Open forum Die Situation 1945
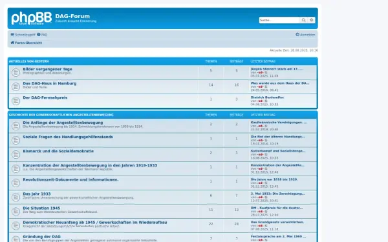Screen dimensions: 388x242 (41, 208)
